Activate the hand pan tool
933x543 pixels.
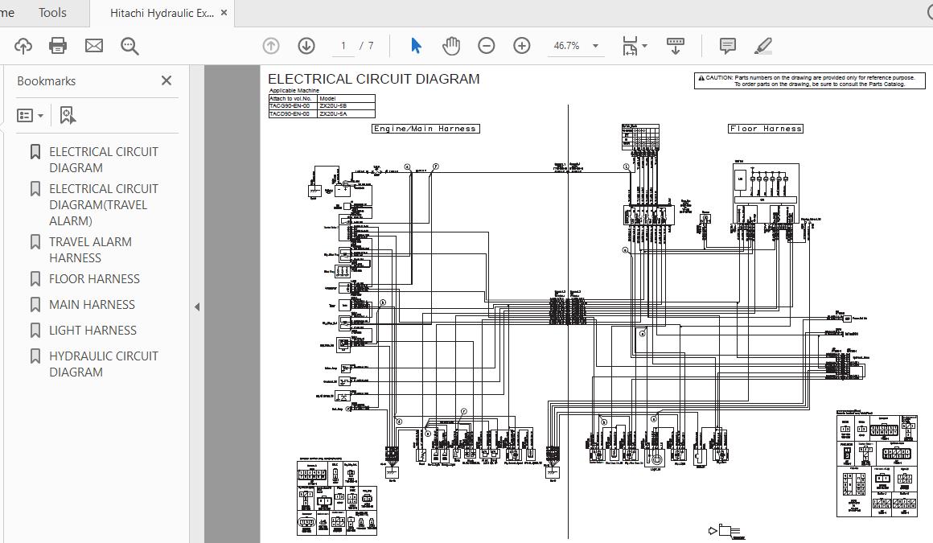(451, 46)
